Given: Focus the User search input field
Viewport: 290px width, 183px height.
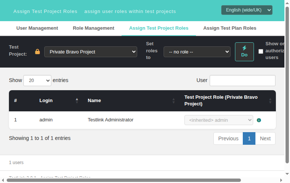Looking at the screenshot, I should (242, 81).
